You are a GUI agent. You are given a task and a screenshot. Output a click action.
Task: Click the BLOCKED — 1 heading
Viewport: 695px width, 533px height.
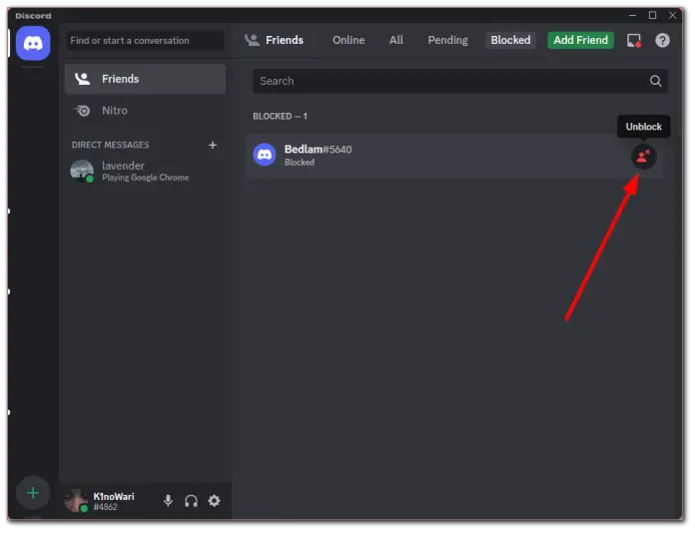point(280,117)
